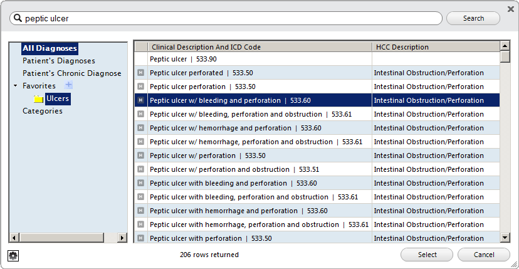Select row Peptic ulcer perforated | 533.50
Viewport: 519px width, 269px height.
tap(317, 73)
